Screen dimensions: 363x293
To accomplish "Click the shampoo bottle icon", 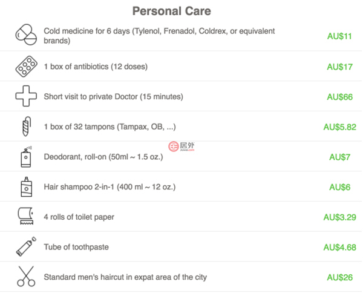I will 25,187.
